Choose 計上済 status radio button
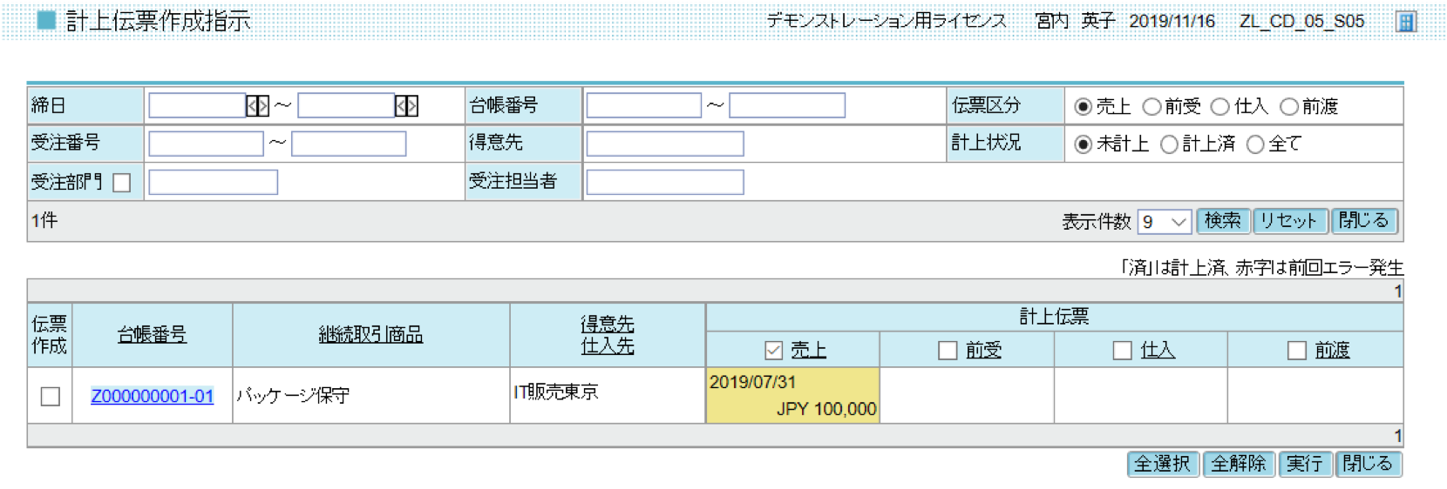Viewport: 1447px width, 489px height. (1169, 144)
